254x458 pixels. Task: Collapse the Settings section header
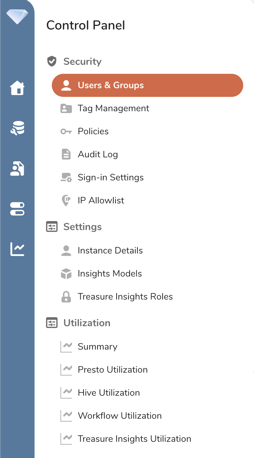(x=82, y=227)
